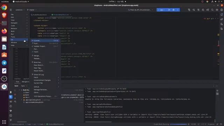The height and width of the screenshot is (126, 224).
Task: Run the app with the play icon
Action: coord(169,10)
